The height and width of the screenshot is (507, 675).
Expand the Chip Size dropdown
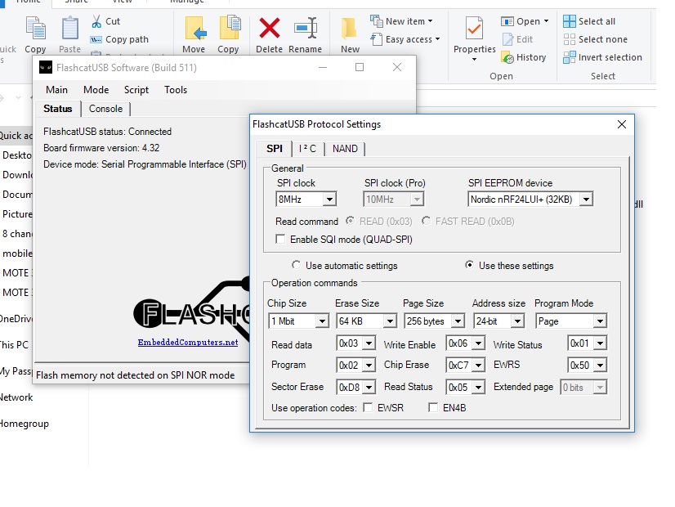point(322,321)
